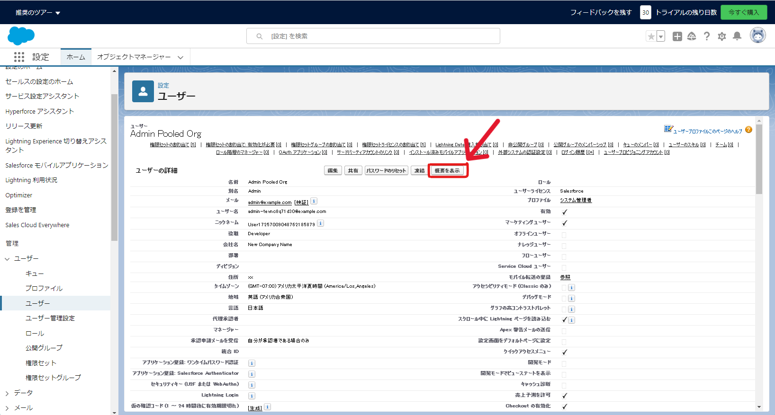
Task: Open the setup gear icon
Action: [x=722, y=36]
